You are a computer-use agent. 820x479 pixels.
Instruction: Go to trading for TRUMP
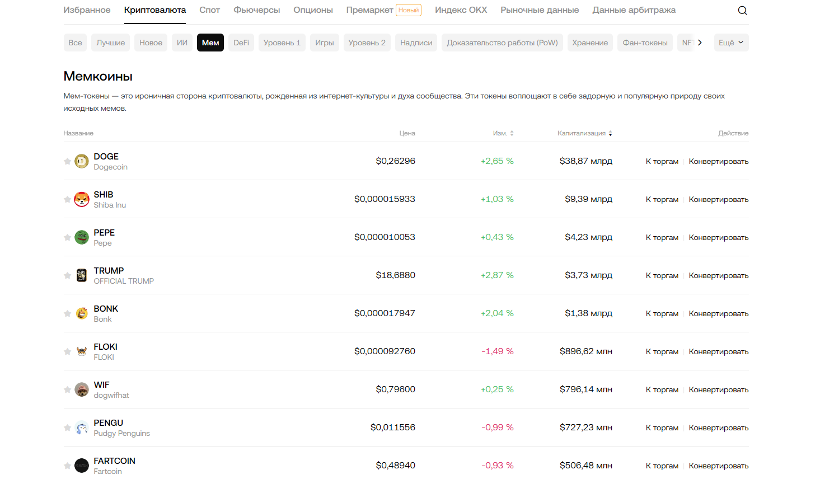pos(662,275)
